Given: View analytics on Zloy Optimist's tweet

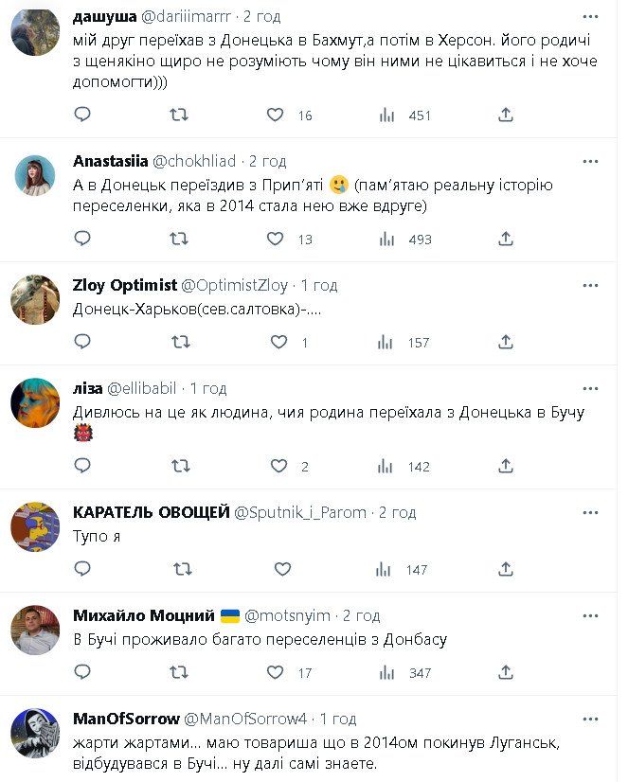Looking at the screenshot, I should [x=386, y=343].
